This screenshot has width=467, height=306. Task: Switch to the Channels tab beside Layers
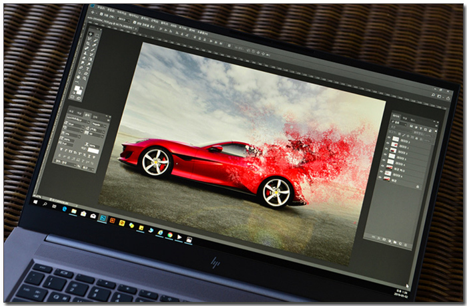point(405,118)
